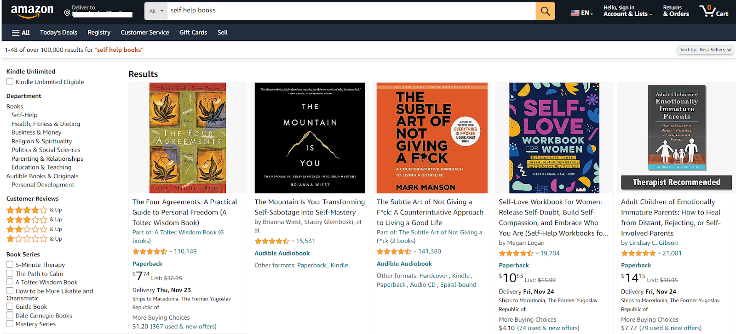Check Kindle Unlimited Eligible box
Viewport: 736px width, 334px height.
(x=10, y=82)
